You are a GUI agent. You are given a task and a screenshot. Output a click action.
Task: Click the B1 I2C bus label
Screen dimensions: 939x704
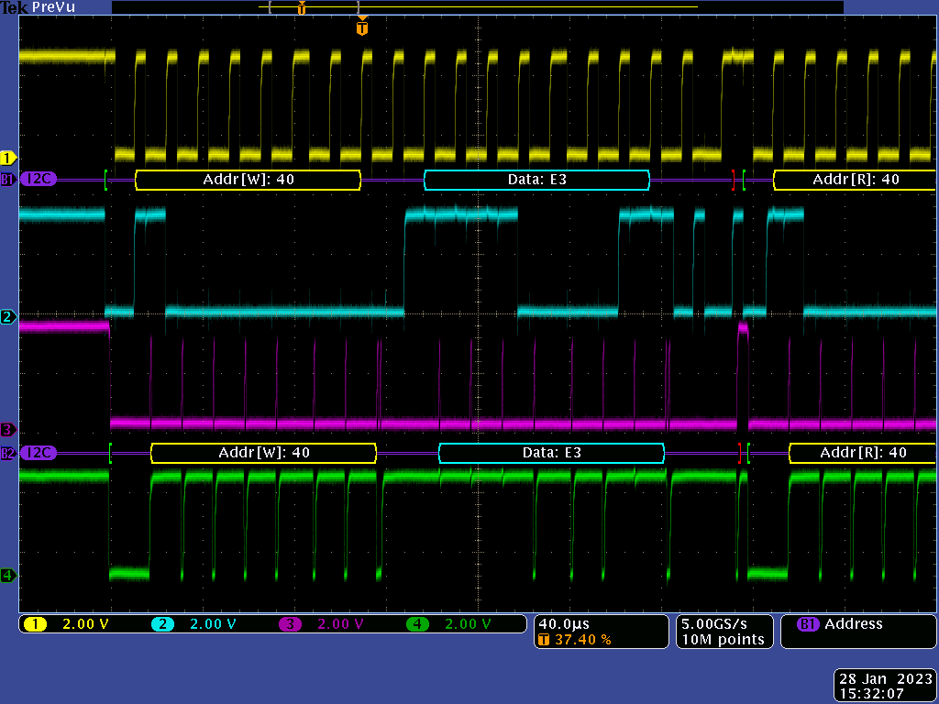39,179
